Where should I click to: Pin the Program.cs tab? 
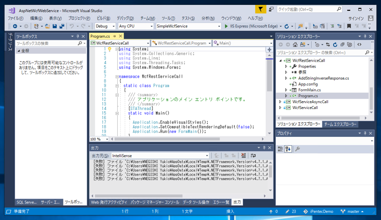(x=114, y=36)
